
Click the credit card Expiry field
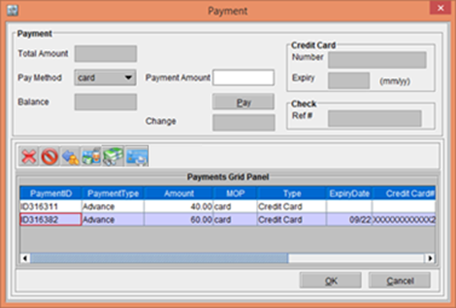[x=349, y=80]
